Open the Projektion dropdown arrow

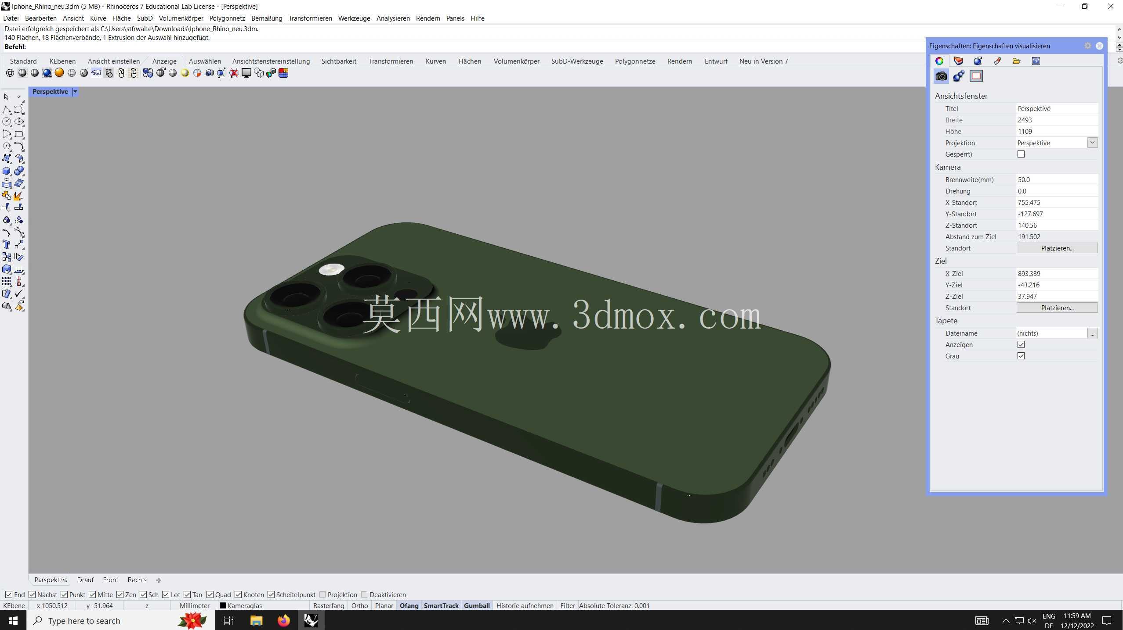point(1092,143)
